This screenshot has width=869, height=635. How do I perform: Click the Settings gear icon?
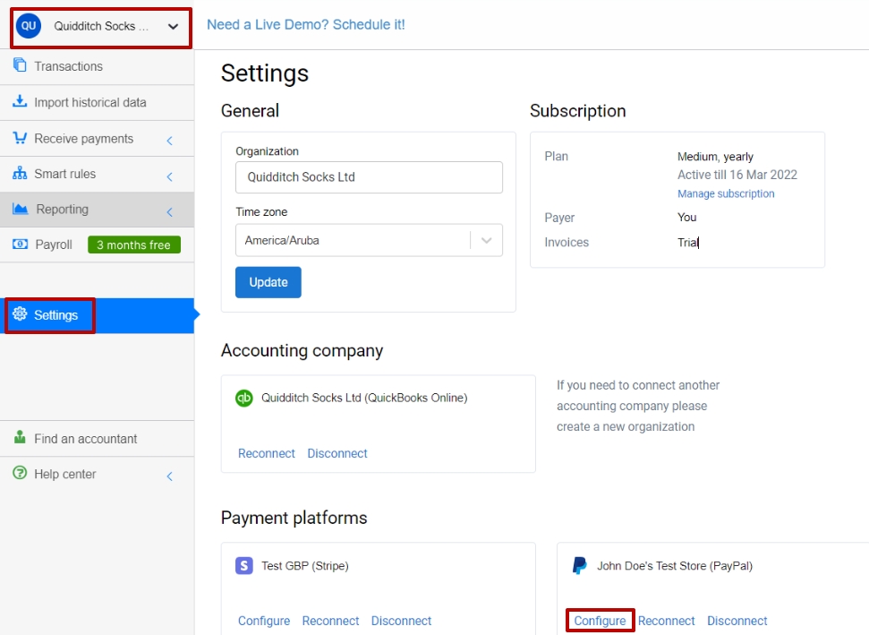point(20,313)
